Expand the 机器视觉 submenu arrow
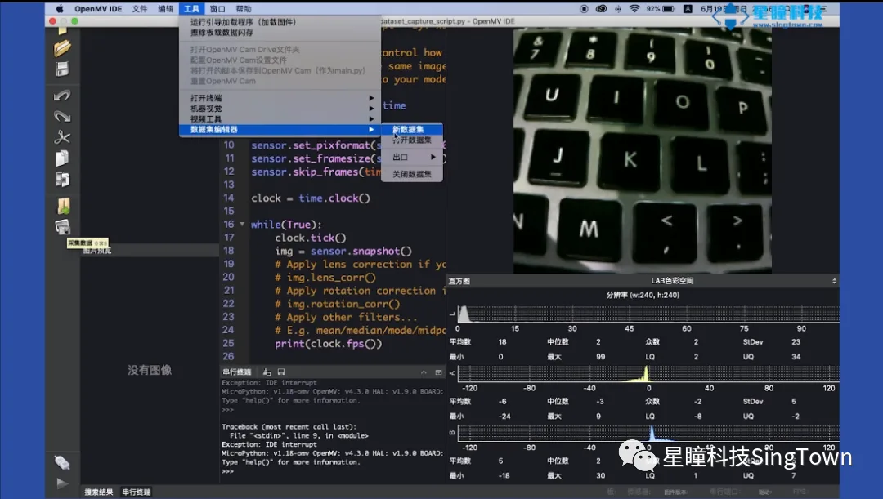The image size is (883, 499). [371, 109]
